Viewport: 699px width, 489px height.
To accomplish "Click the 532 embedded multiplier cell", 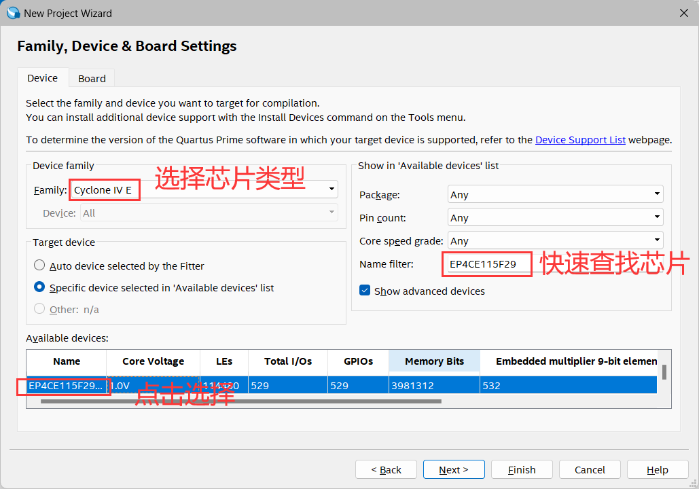I will (569, 386).
